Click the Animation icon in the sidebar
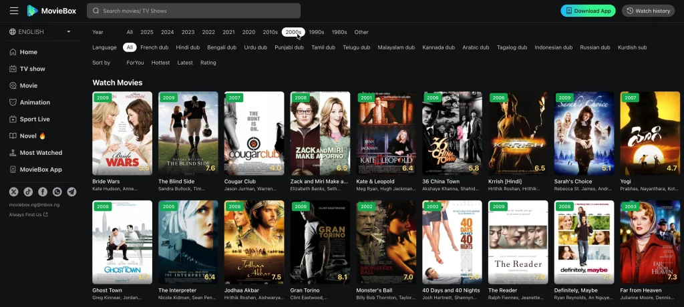This screenshot has width=684, height=307. [x=13, y=103]
